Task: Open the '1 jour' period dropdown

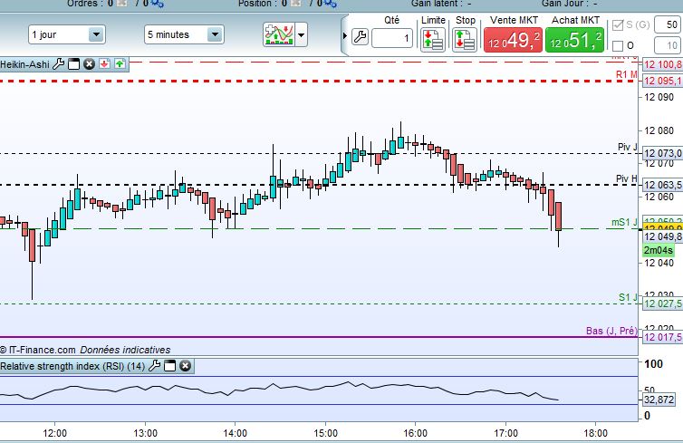Action: [x=67, y=34]
